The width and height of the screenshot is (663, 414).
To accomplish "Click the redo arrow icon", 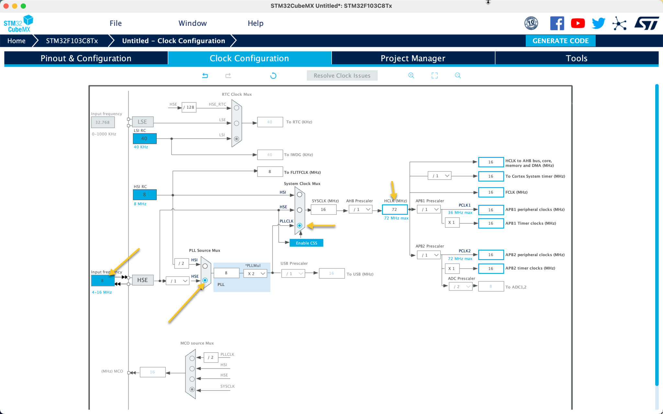I will pos(228,75).
